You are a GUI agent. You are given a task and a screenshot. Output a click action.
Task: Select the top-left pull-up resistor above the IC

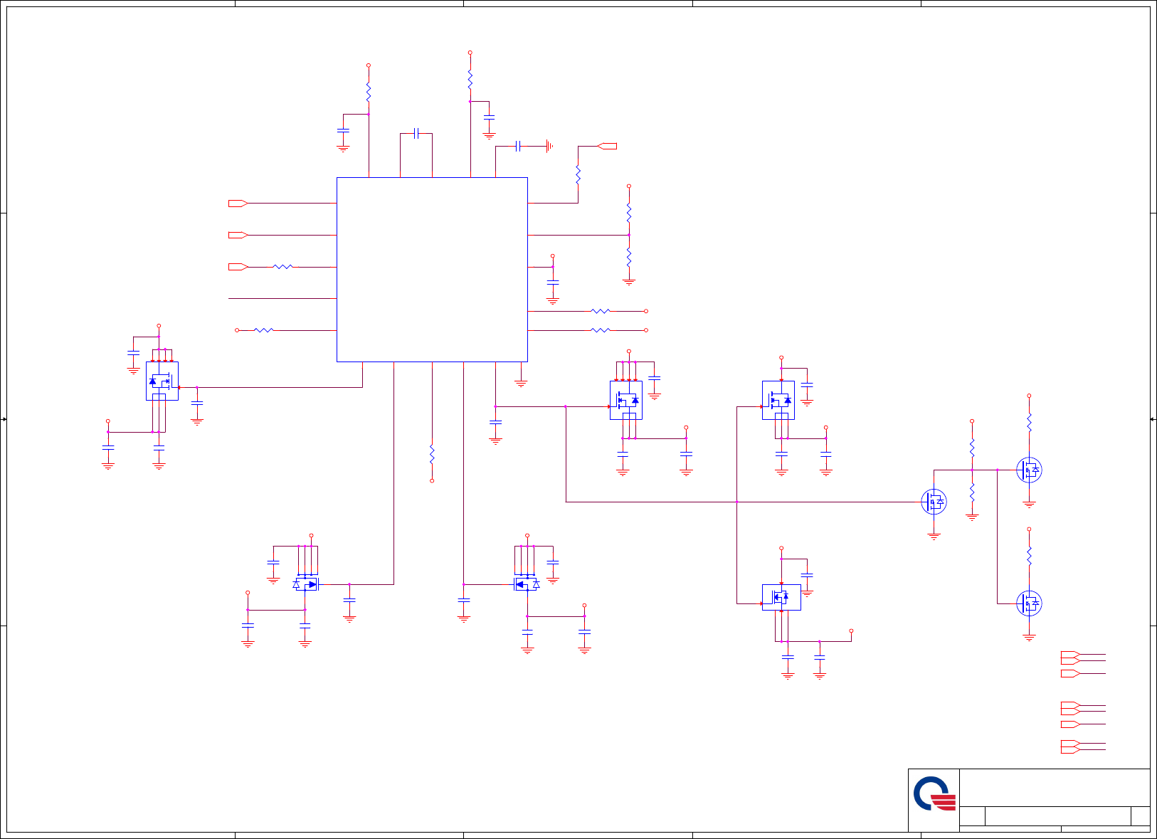[369, 92]
